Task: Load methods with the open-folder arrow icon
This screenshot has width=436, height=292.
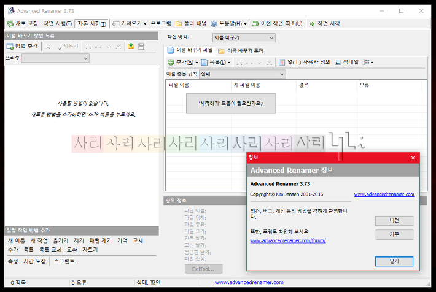Action: click(131, 46)
